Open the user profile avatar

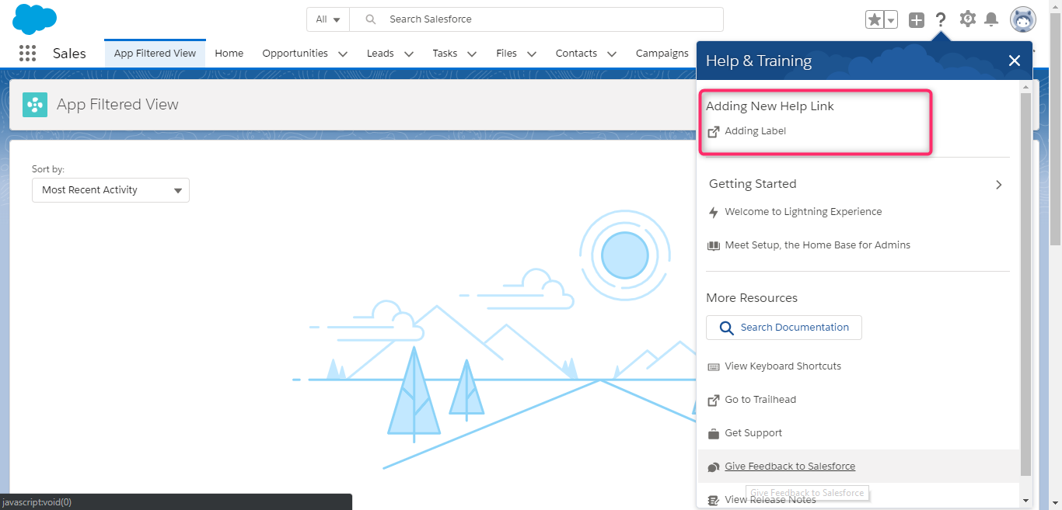click(x=1022, y=19)
